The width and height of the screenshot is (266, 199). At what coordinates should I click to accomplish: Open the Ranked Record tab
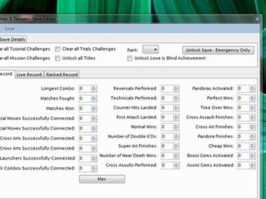(62, 75)
